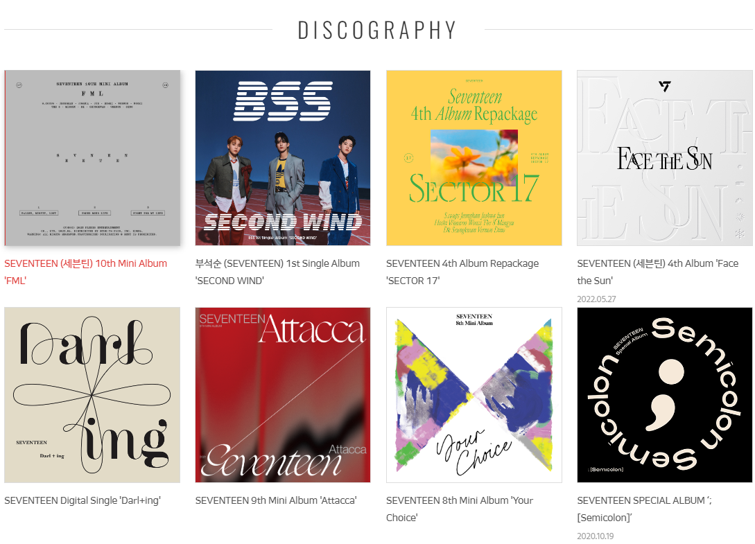Follow the '4th Album Repackage SECTOR 17' link
755x544 pixels.
[x=462, y=272]
